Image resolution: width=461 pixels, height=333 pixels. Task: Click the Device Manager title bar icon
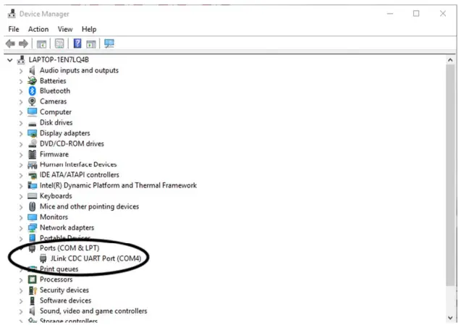pos(12,14)
